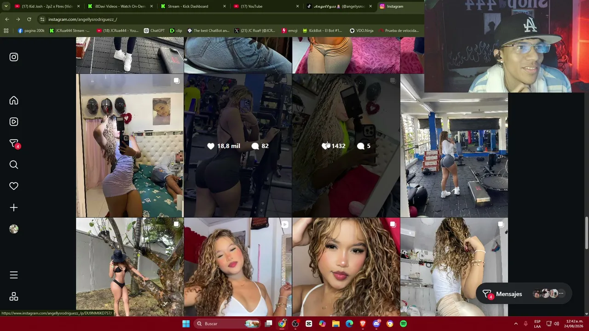Open the pagina 200k bookmark
The height and width of the screenshot is (331, 589).
click(31, 31)
